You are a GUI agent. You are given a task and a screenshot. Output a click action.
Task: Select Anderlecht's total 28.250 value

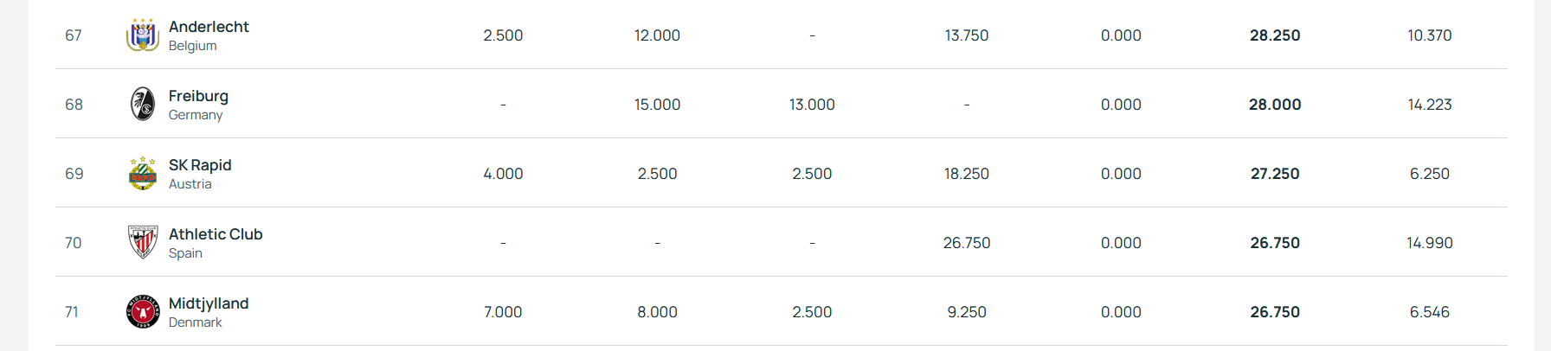tap(1275, 35)
